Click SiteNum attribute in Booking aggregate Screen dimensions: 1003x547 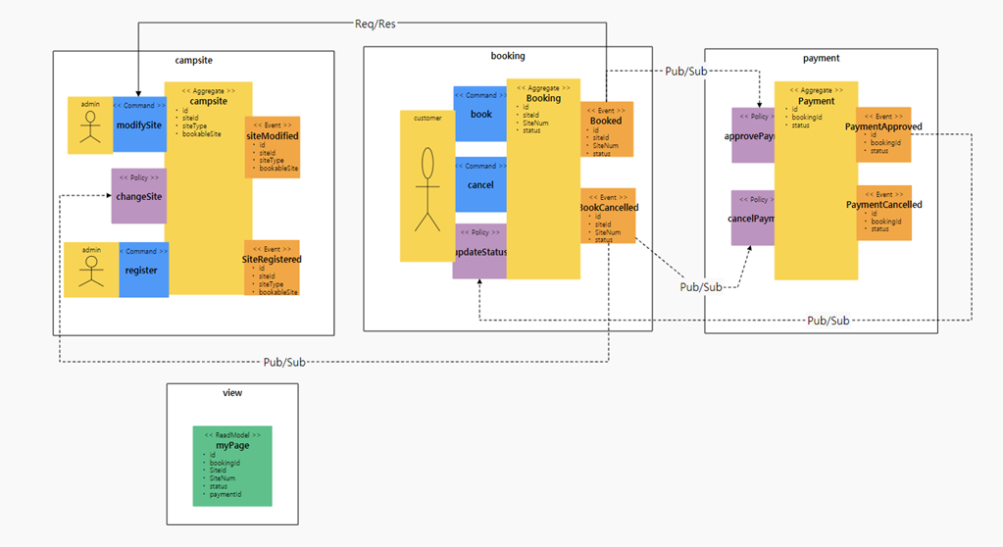point(535,123)
